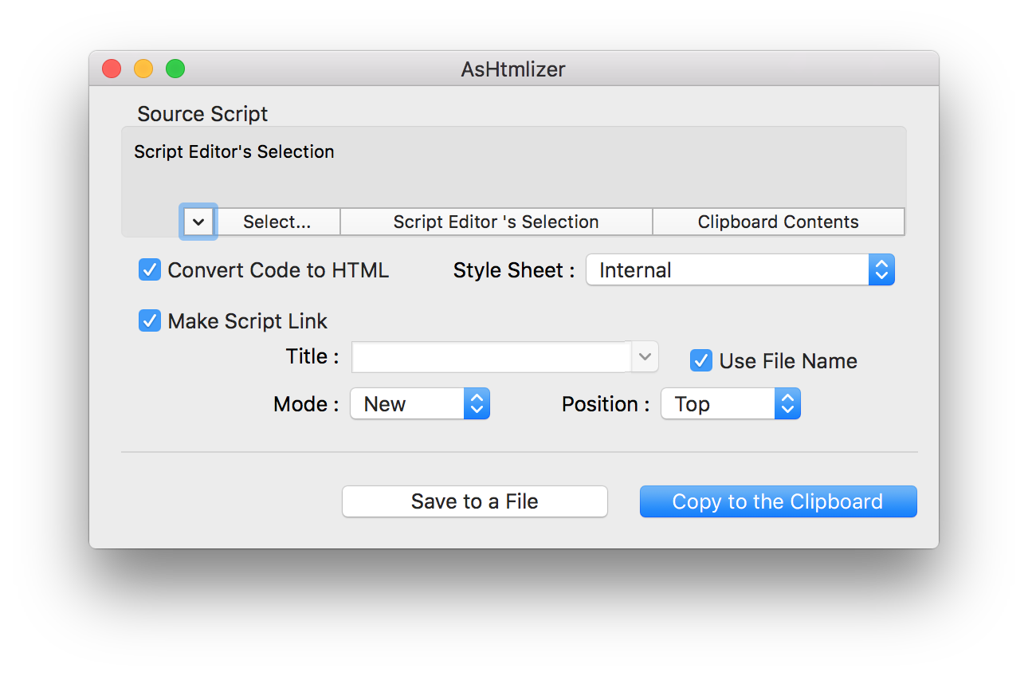This screenshot has height=676, width=1028.
Task: Toggle the Use File Name checkbox
Action: [x=700, y=360]
